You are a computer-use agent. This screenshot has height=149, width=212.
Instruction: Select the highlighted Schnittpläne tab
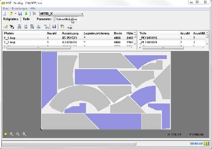67,19
